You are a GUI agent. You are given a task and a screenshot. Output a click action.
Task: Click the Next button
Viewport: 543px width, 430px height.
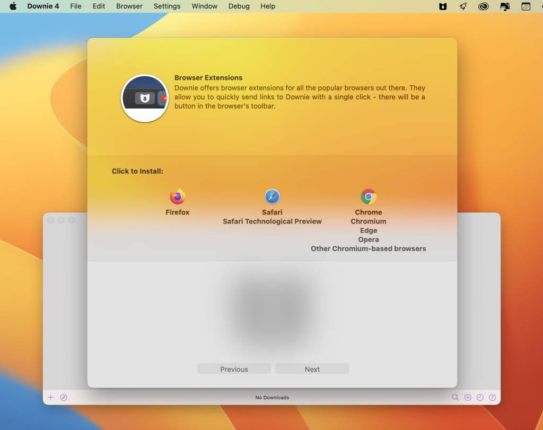coord(312,369)
